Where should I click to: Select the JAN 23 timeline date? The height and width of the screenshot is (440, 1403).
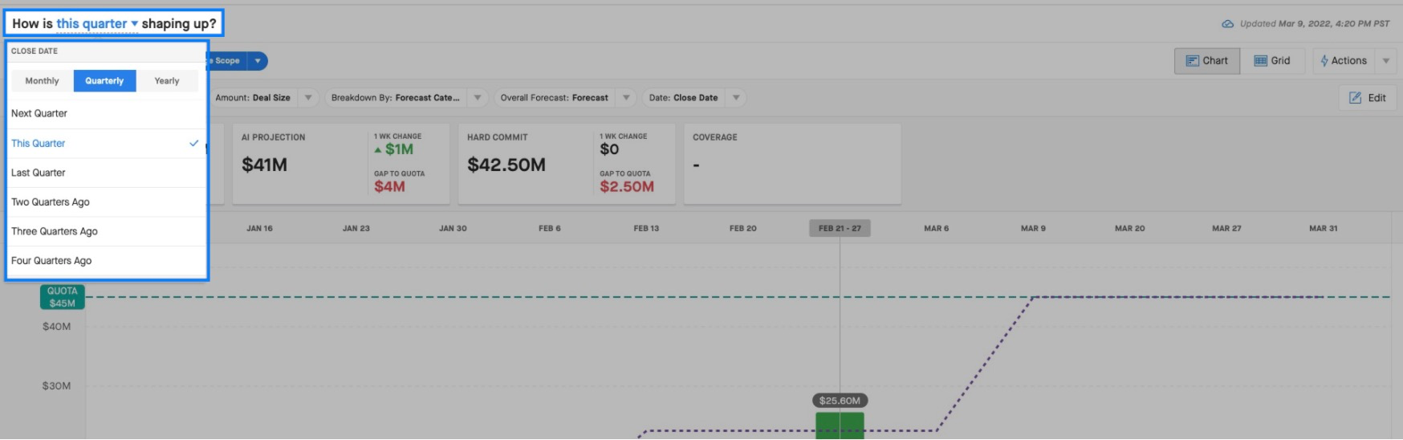356,229
